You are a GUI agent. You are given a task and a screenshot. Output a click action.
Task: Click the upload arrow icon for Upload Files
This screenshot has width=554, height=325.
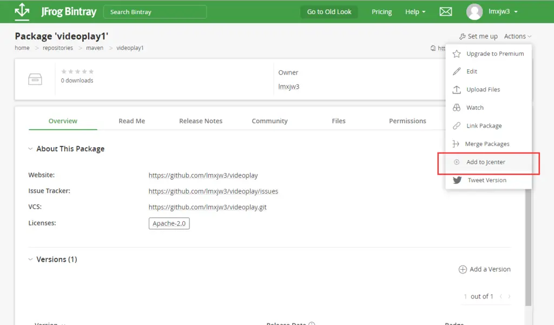(x=457, y=90)
